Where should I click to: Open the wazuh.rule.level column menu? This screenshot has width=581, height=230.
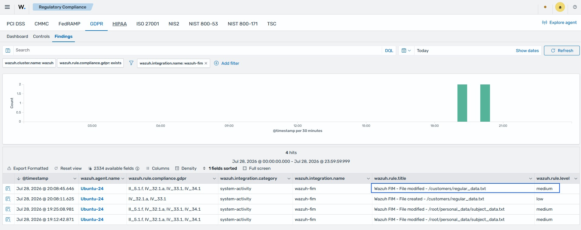576,179
